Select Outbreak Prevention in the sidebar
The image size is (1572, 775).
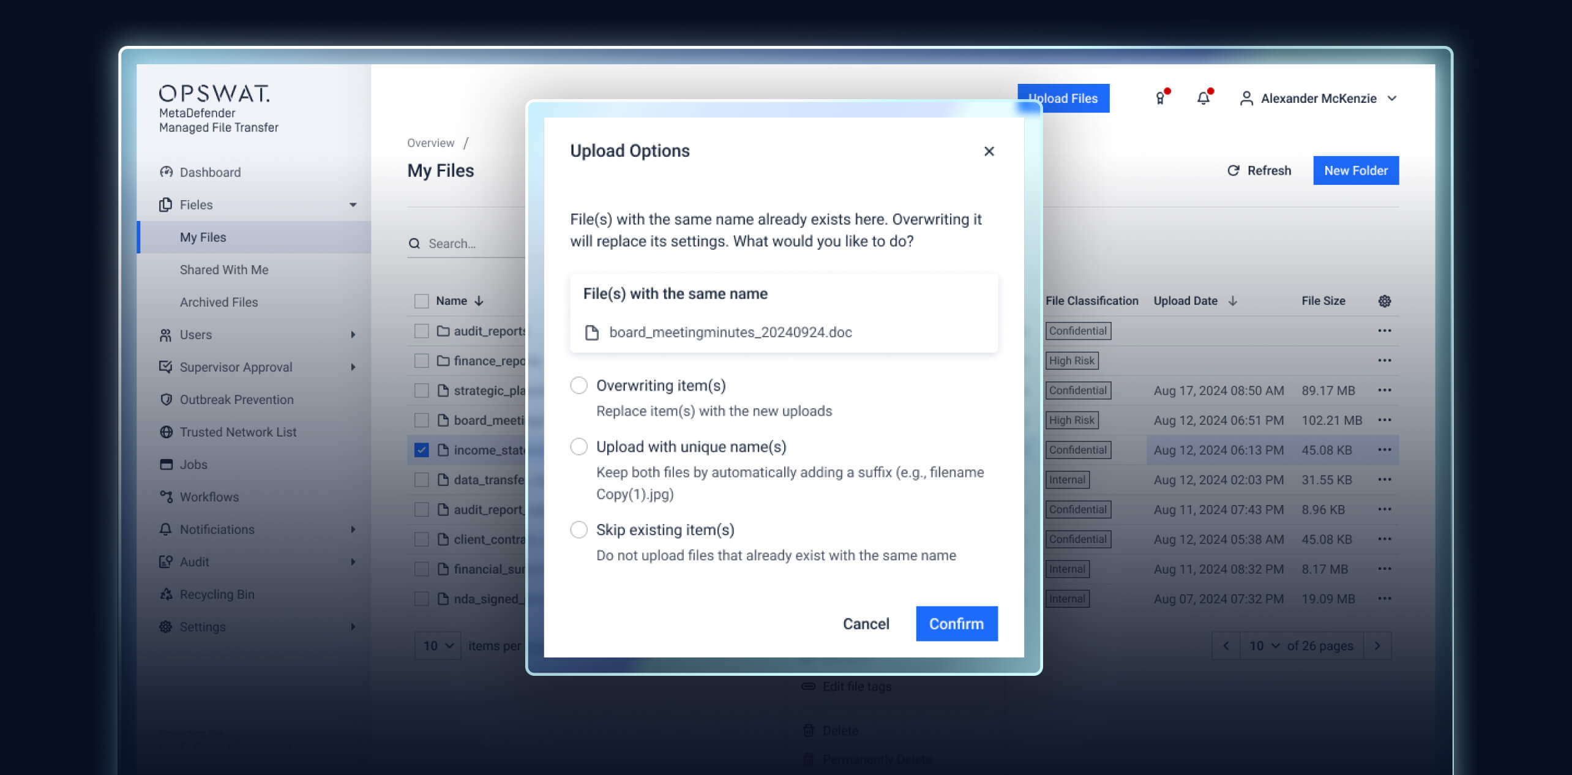[x=236, y=399]
